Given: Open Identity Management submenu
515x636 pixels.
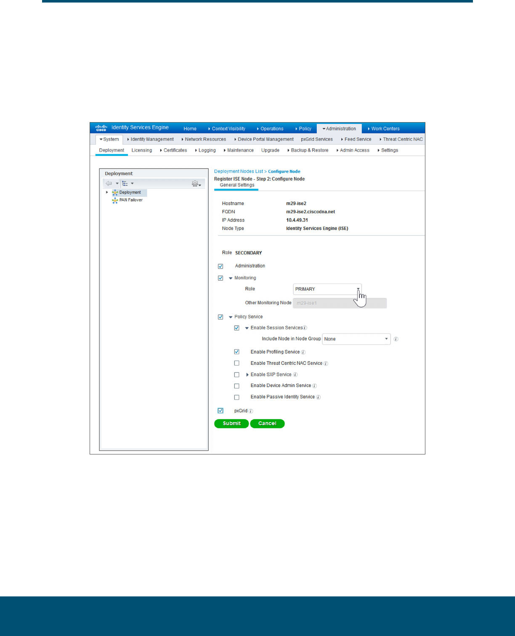Looking at the screenshot, I should click(150, 139).
